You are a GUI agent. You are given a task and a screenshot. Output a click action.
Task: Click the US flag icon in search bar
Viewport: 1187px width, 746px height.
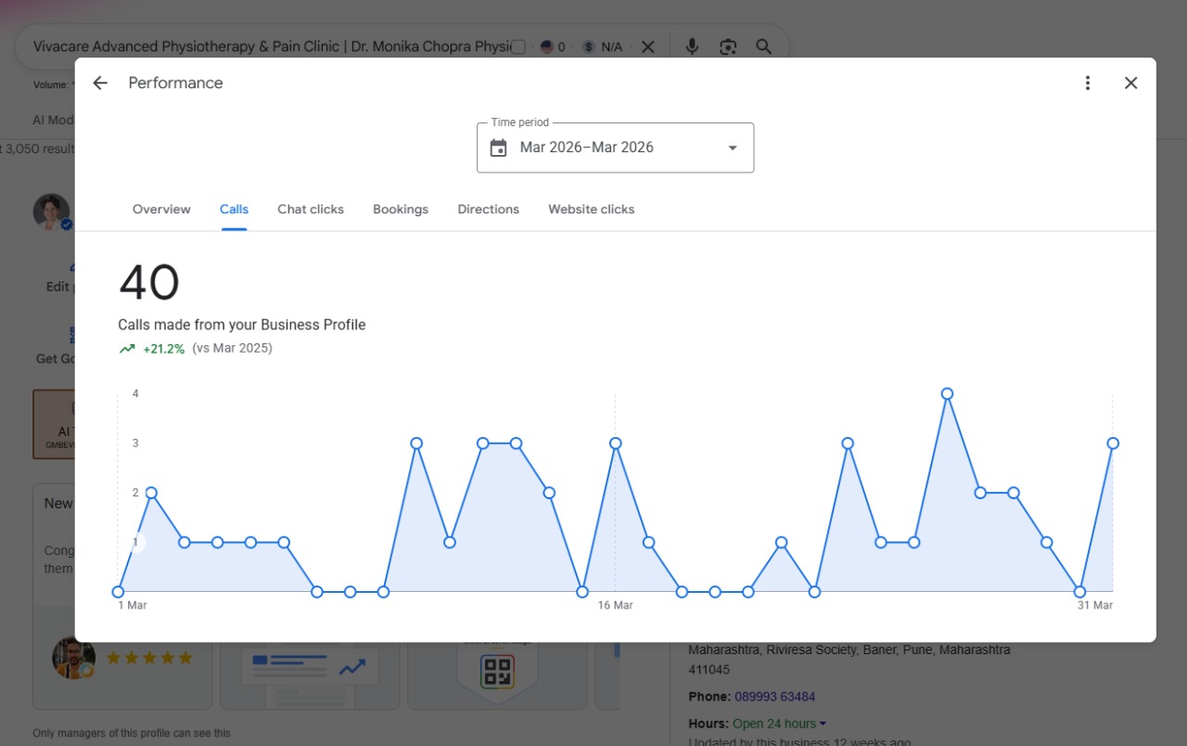[546, 46]
